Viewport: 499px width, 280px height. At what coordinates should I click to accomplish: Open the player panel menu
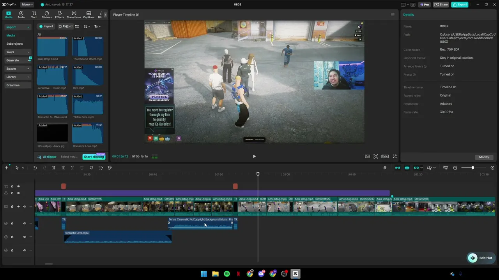tap(393, 15)
